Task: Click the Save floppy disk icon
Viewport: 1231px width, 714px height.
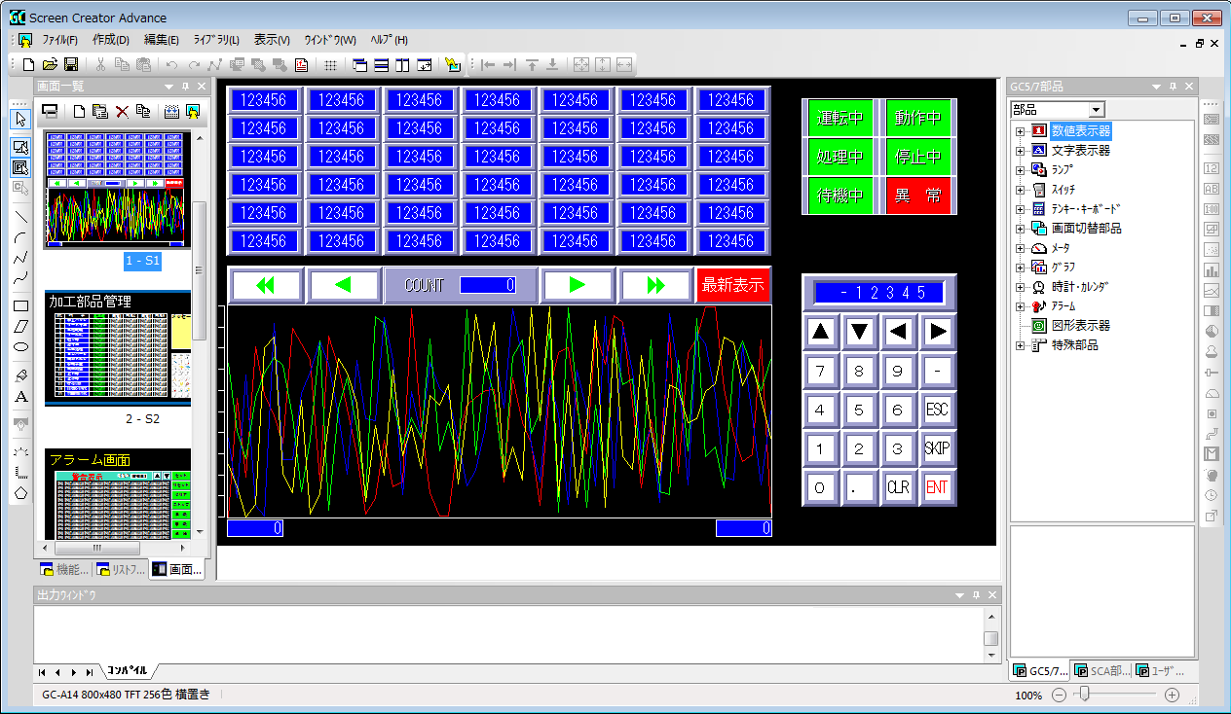Action: point(71,64)
